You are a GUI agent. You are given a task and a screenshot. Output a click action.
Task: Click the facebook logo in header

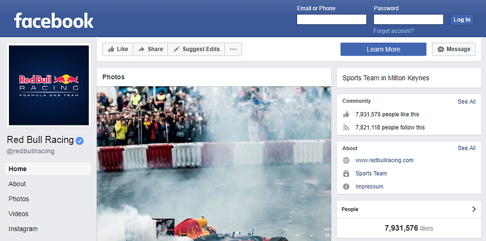(x=54, y=20)
